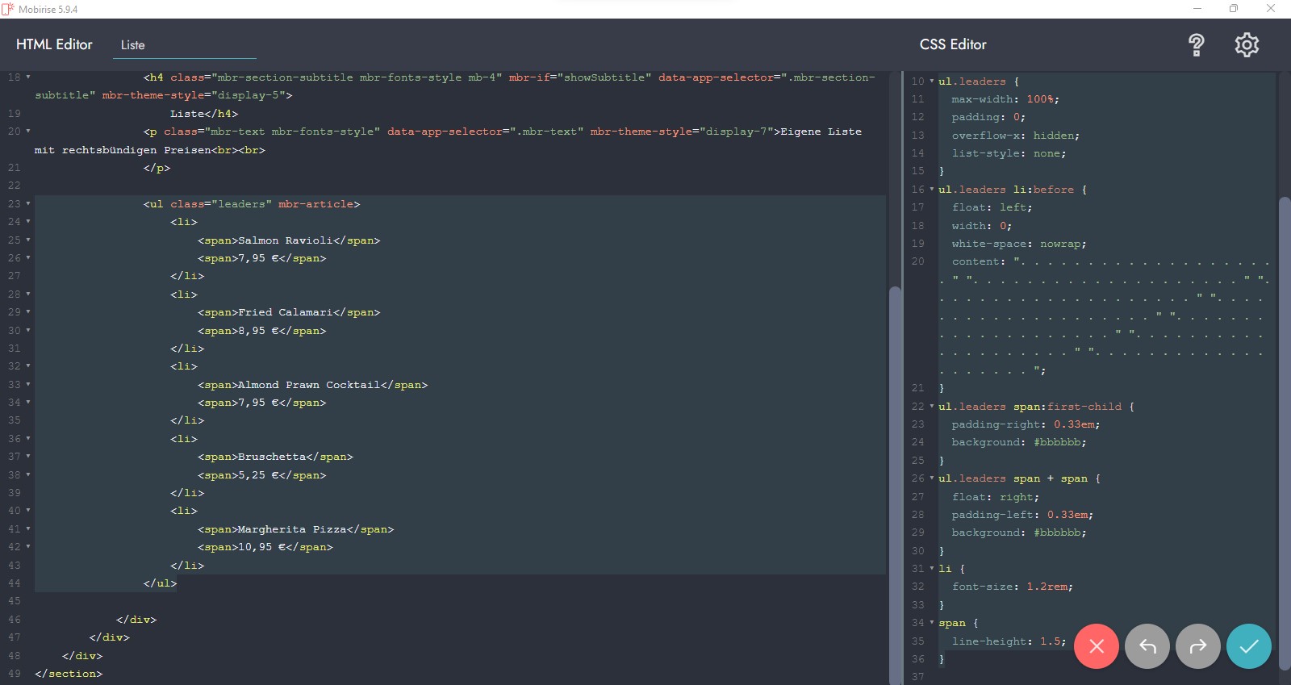This screenshot has width=1291, height=685.
Task: Cancel changes with the red X button
Action: pyautogui.click(x=1097, y=646)
